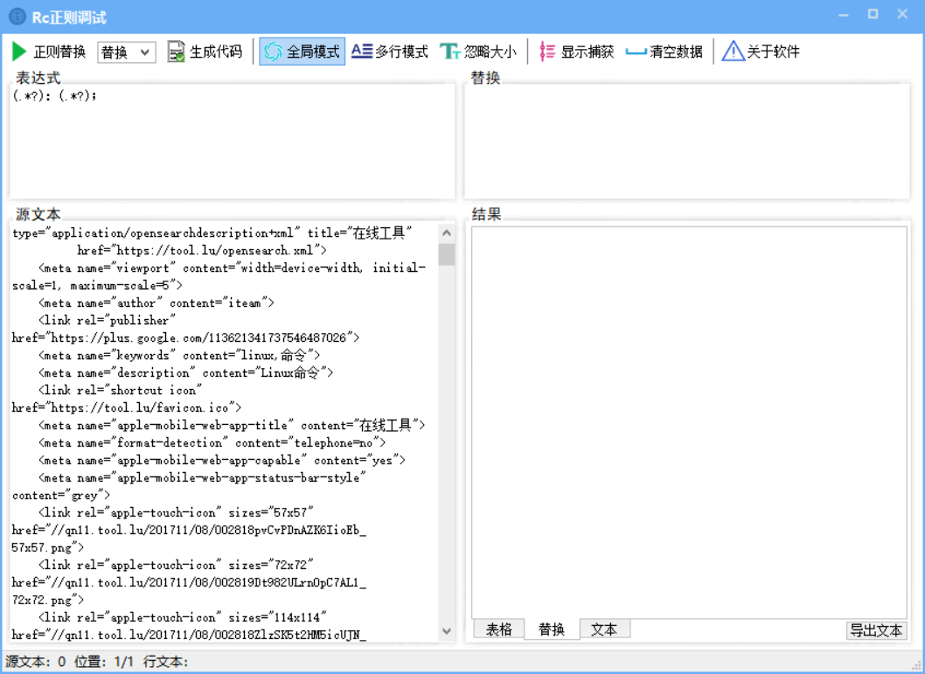Image resolution: width=925 pixels, height=674 pixels.
Task: Click the line with content="iteam"
Action: [x=156, y=303]
